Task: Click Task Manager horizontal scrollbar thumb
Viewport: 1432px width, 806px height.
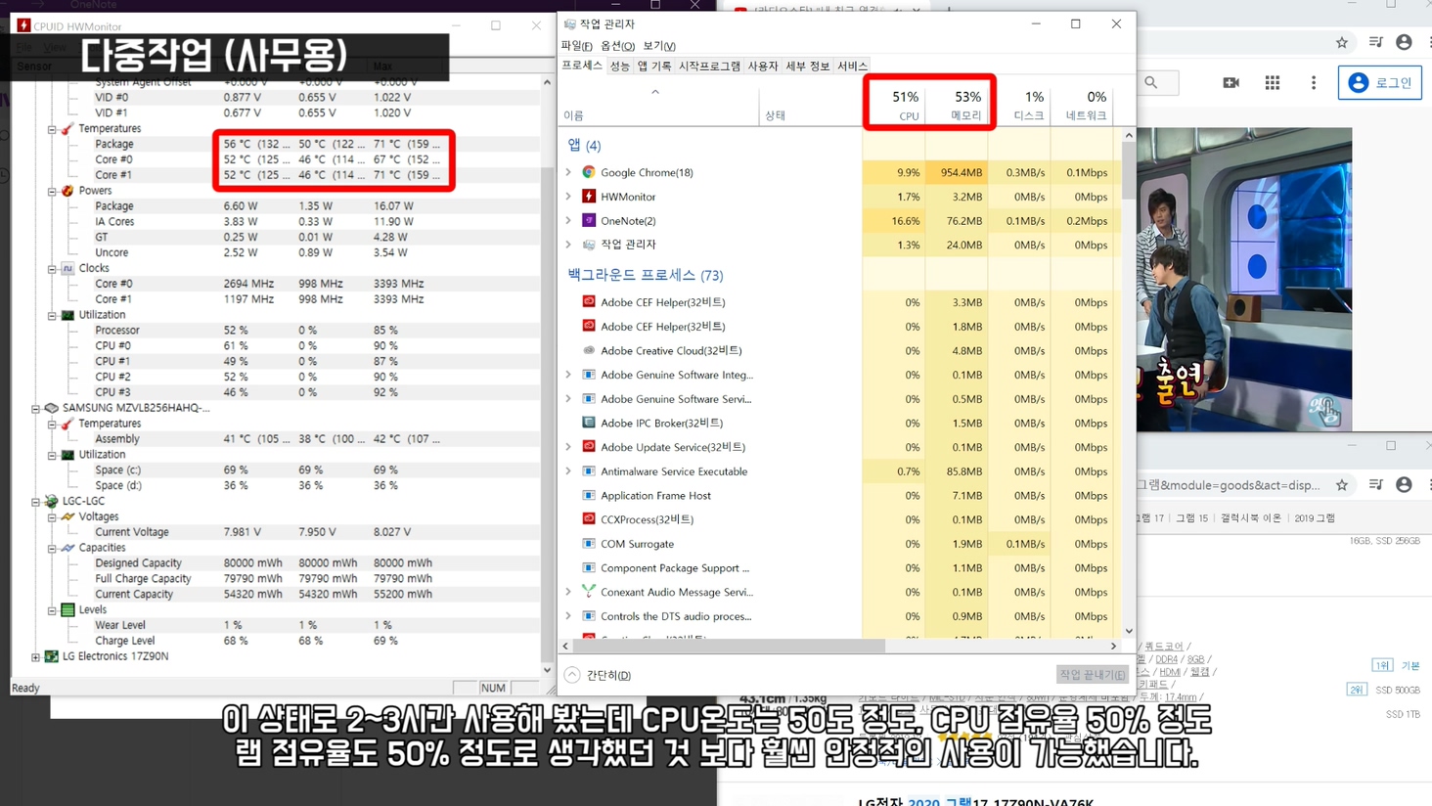Action: (730, 647)
